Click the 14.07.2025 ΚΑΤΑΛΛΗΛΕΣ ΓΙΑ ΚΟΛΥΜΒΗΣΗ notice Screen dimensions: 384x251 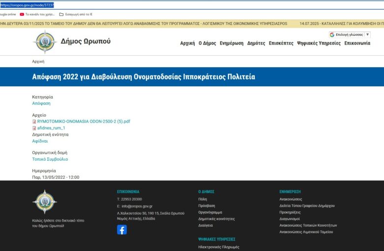coord(342,24)
